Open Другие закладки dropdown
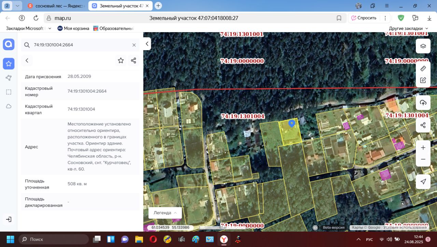Screen dimensions: 437x247 (408, 28)
